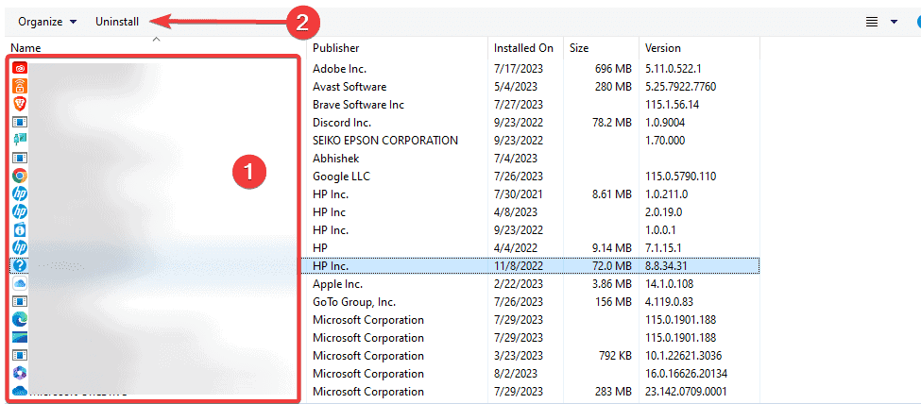Viewport: 921px width, 404px height.
Task: Select the Microsoft 365 icon
Action: click(20, 373)
